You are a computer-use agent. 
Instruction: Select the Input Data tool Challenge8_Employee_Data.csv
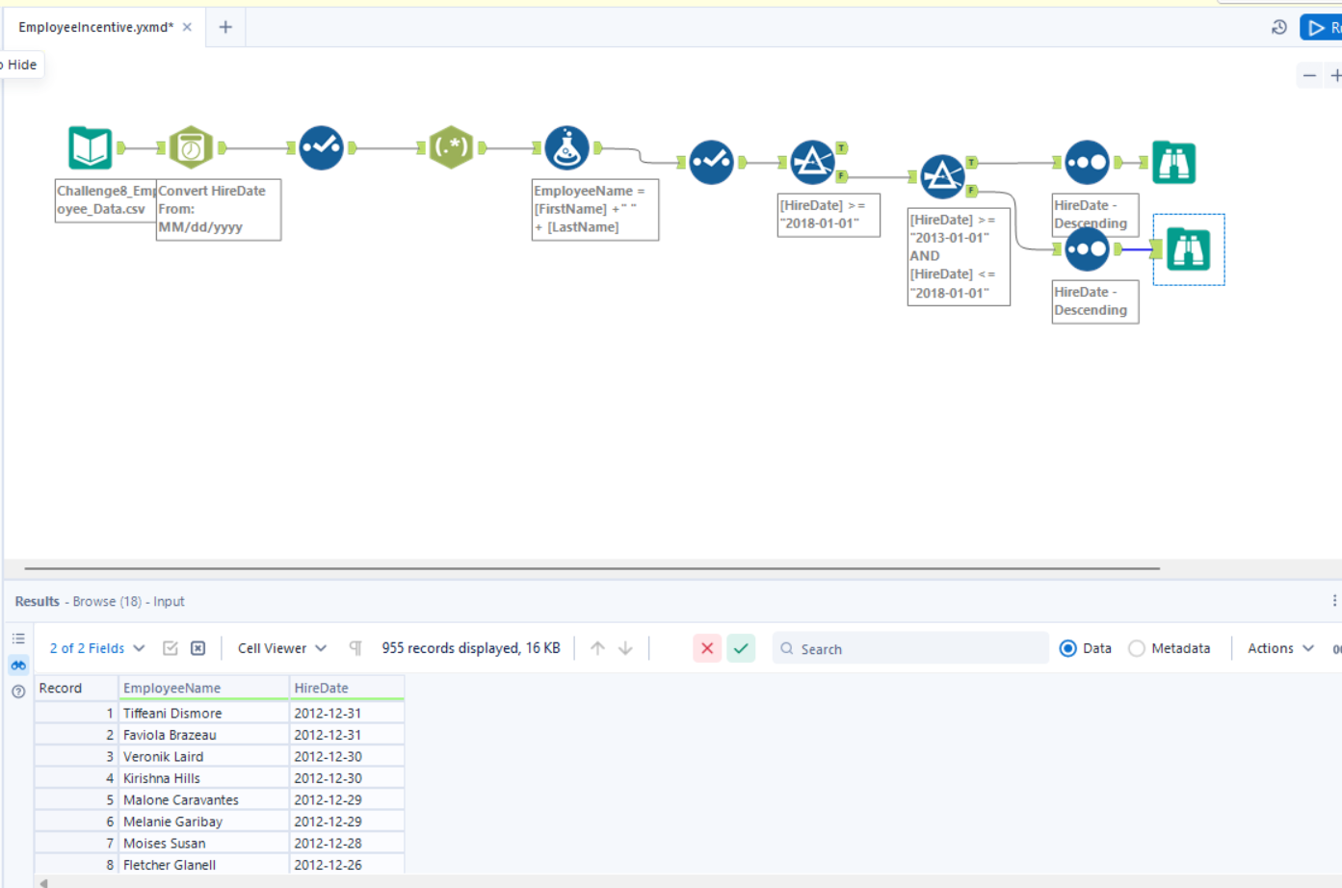point(90,148)
